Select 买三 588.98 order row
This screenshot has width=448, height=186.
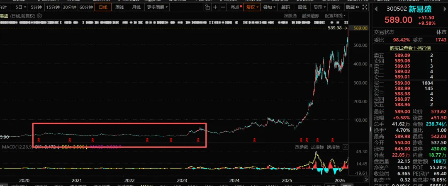pos(410,94)
